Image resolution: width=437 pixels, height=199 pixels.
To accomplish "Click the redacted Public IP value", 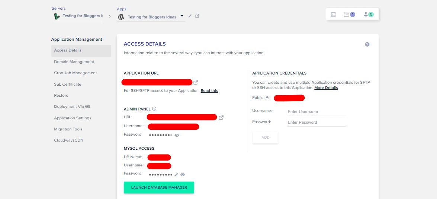I will coord(289,98).
